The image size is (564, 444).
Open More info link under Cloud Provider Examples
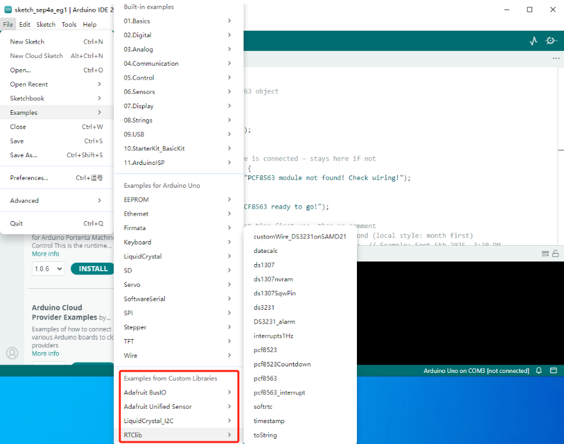pos(46,353)
